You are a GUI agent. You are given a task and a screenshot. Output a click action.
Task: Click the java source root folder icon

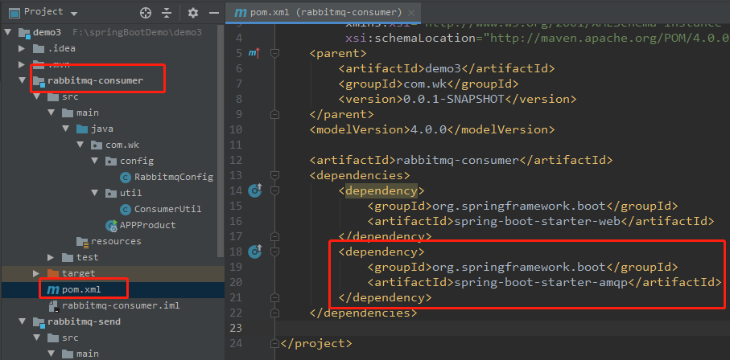click(82, 129)
